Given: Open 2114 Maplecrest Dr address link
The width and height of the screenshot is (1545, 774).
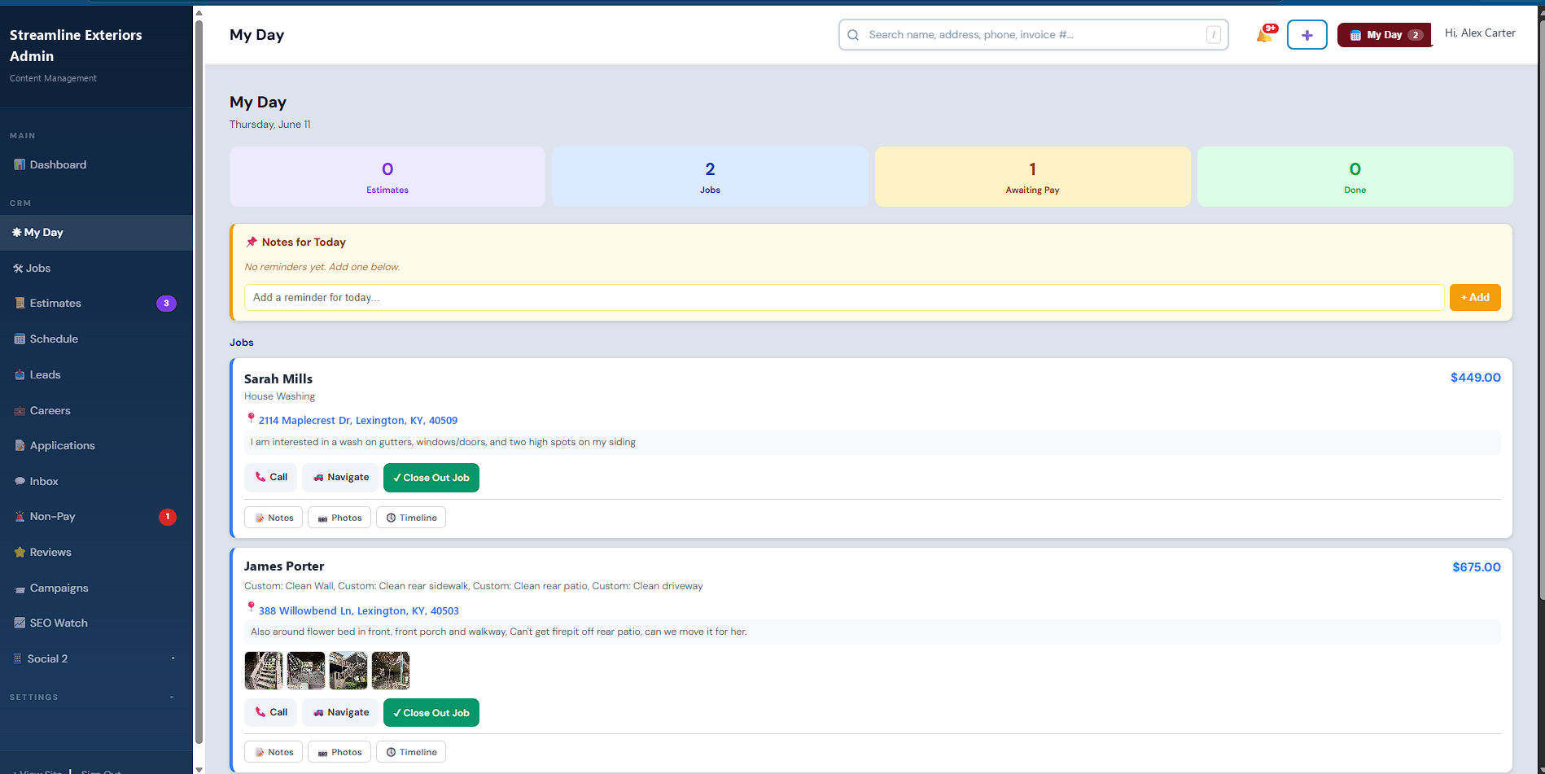Looking at the screenshot, I should click(x=358, y=421).
